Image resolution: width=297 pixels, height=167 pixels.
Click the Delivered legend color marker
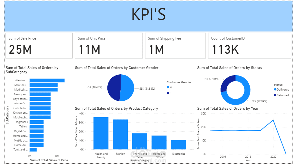(x=275, y=89)
